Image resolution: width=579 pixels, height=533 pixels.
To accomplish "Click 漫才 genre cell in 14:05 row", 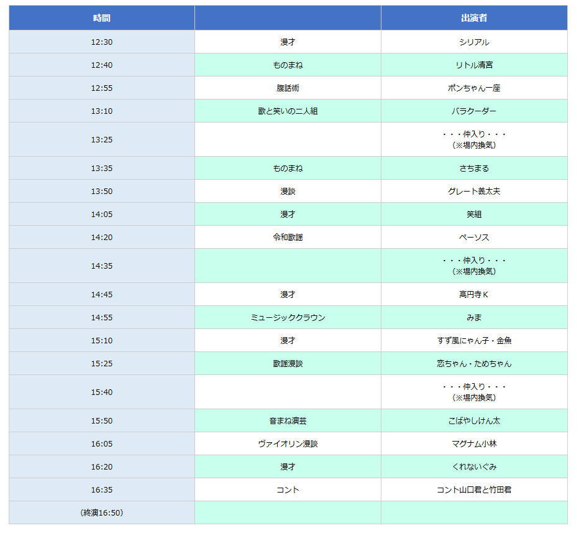I will (288, 214).
